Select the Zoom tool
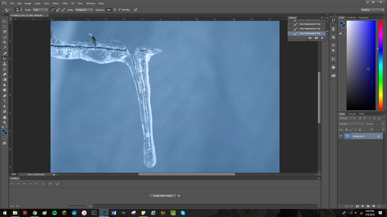 coord(5,122)
